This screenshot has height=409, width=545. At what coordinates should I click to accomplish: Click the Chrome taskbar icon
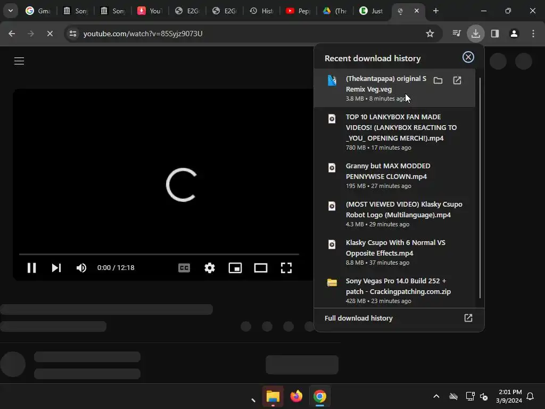coord(320,396)
